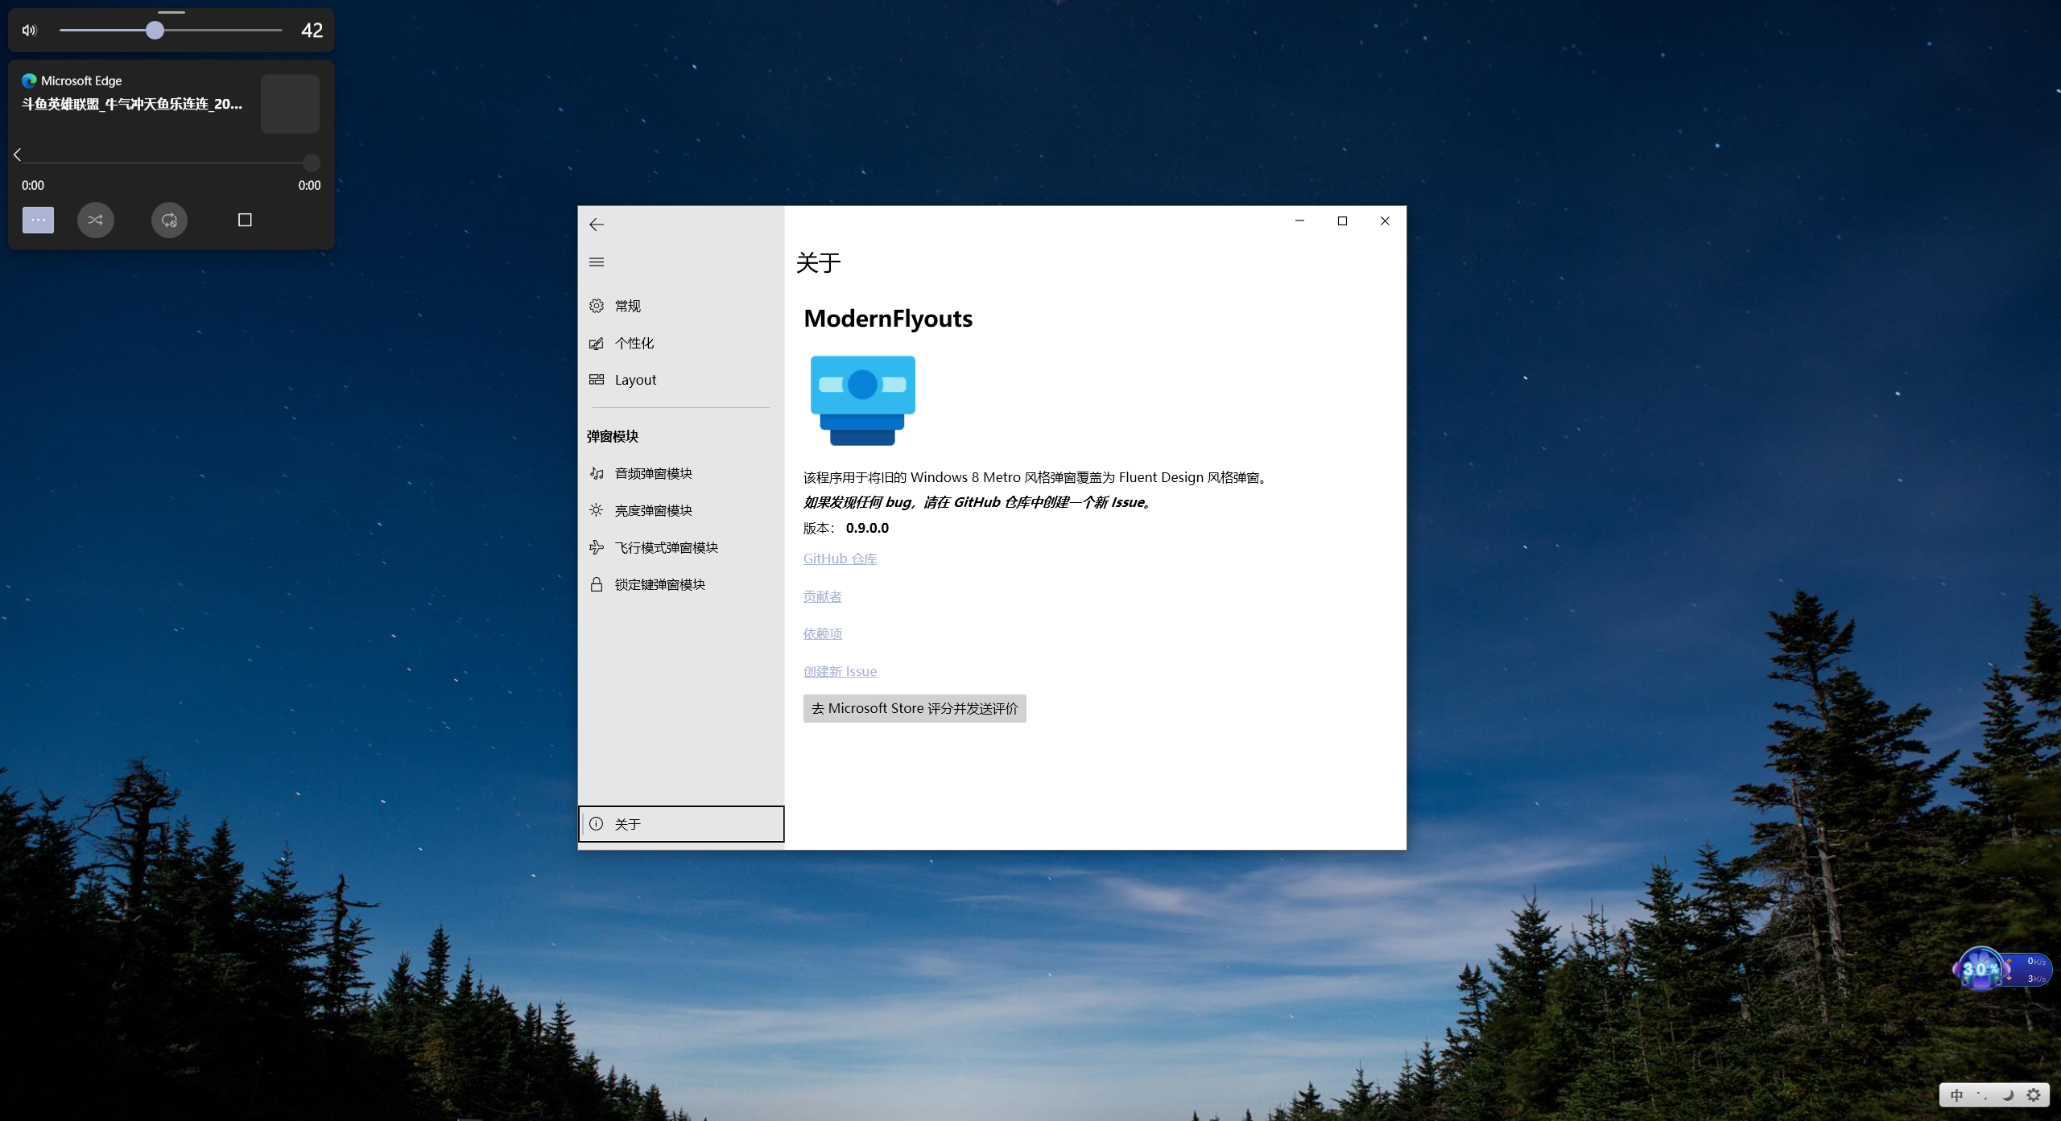Open the GitHub 仓库 link
Viewport: 2061px width, 1121px height.
click(x=840, y=558)
